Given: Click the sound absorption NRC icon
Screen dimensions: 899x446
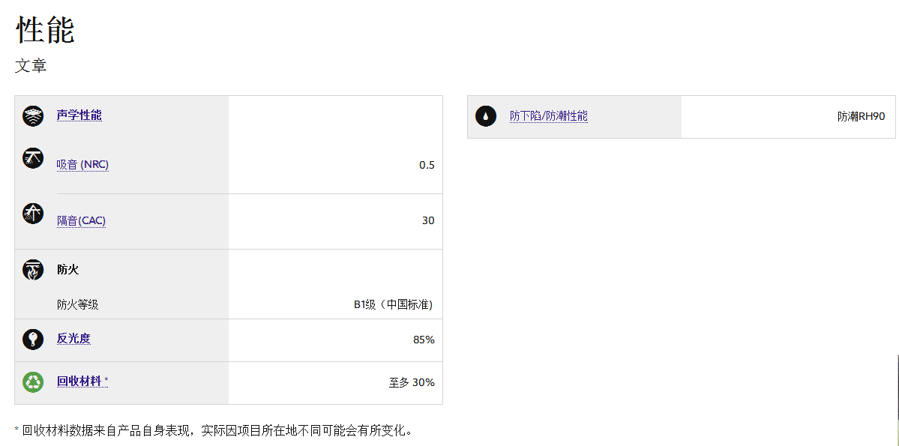Looking at the screenshot, I should click(x=33, y=157).
